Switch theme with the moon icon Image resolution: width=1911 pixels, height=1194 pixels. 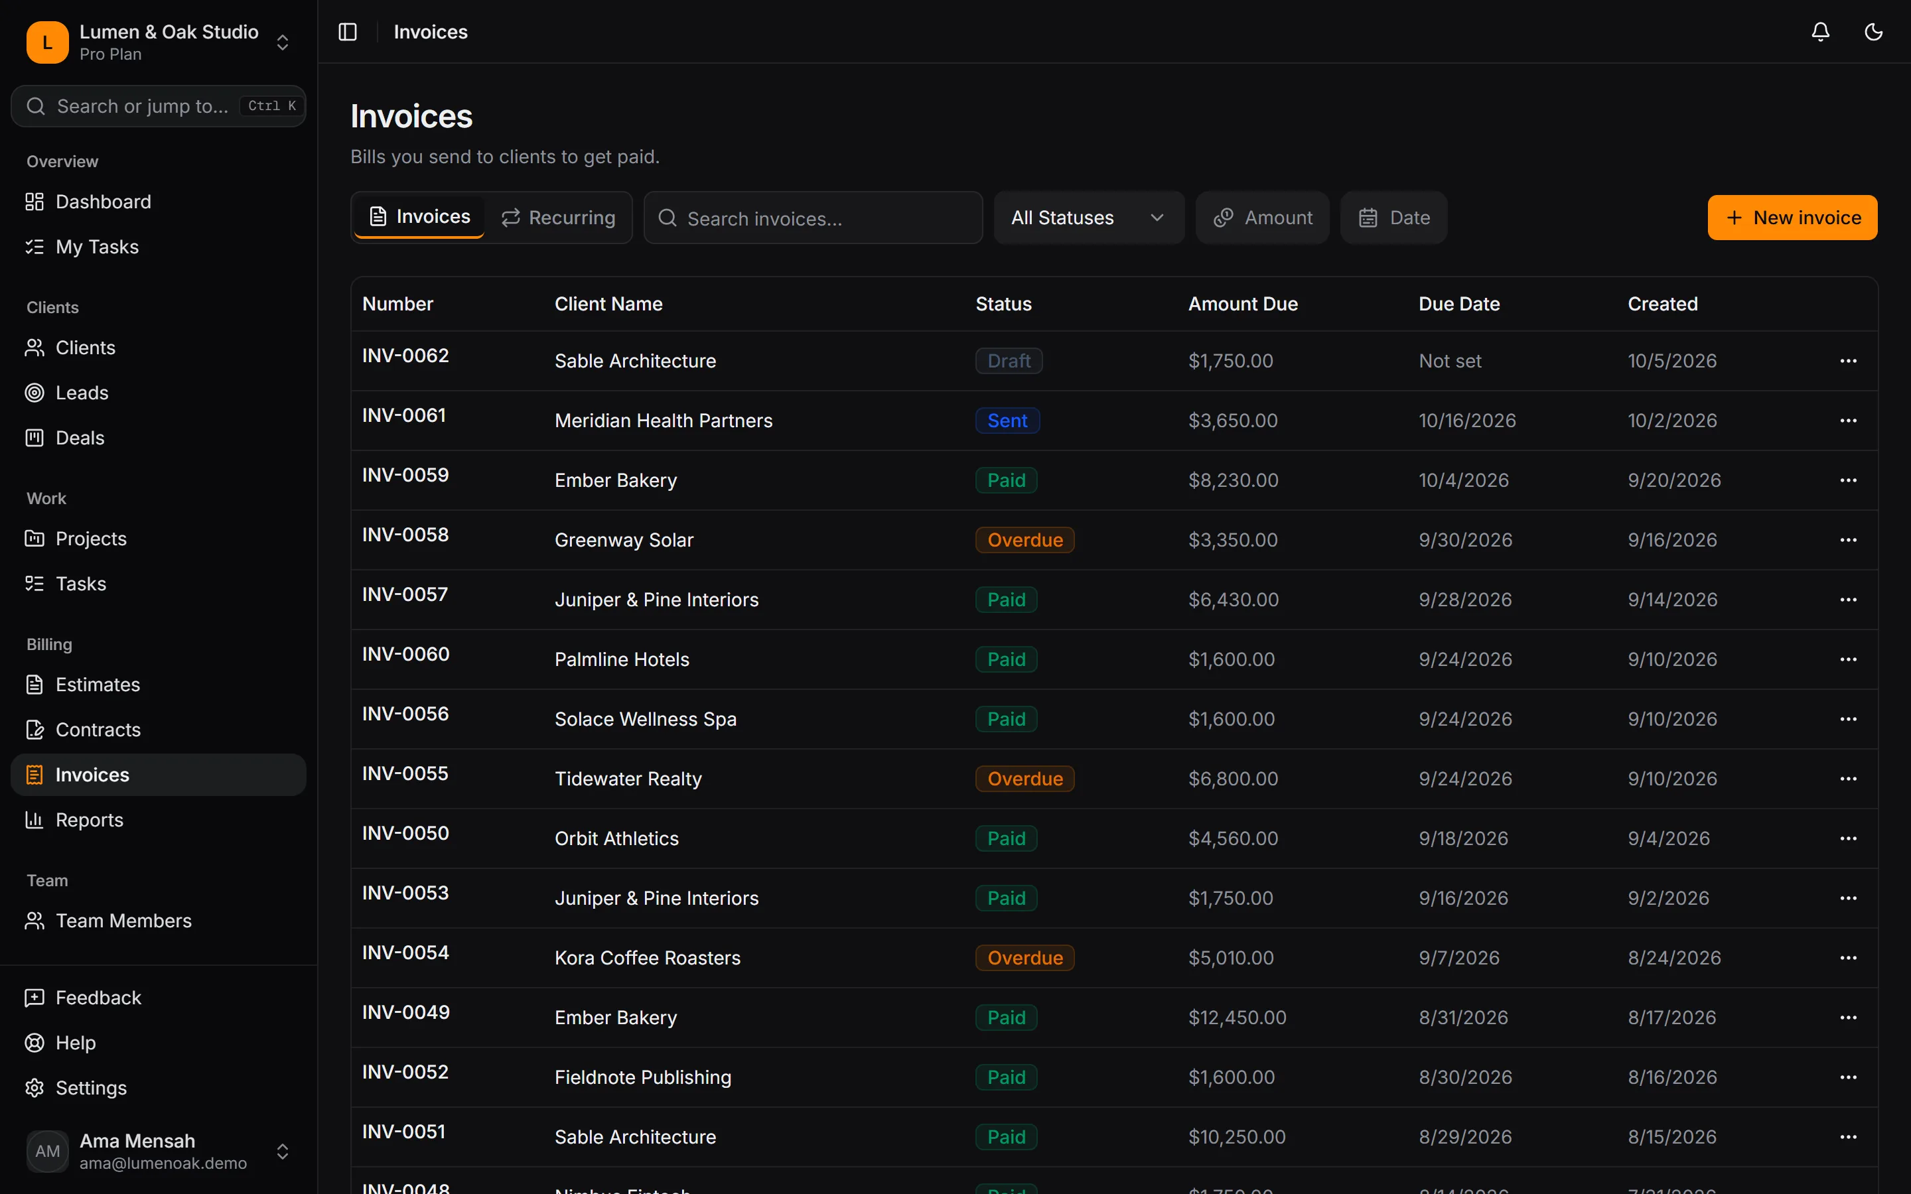[1873, 32]
